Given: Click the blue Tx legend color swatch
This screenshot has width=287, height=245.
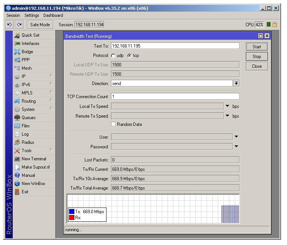Looking at the screenshot, I should click(x=71, y=212).
